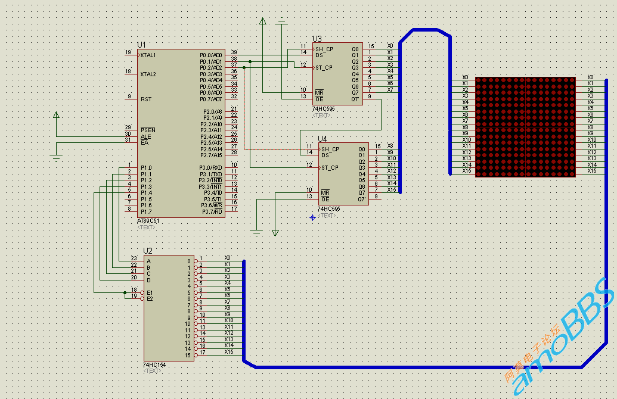
Task: Click the AT89C51 part name text
Action: click(x=148, y=221)
